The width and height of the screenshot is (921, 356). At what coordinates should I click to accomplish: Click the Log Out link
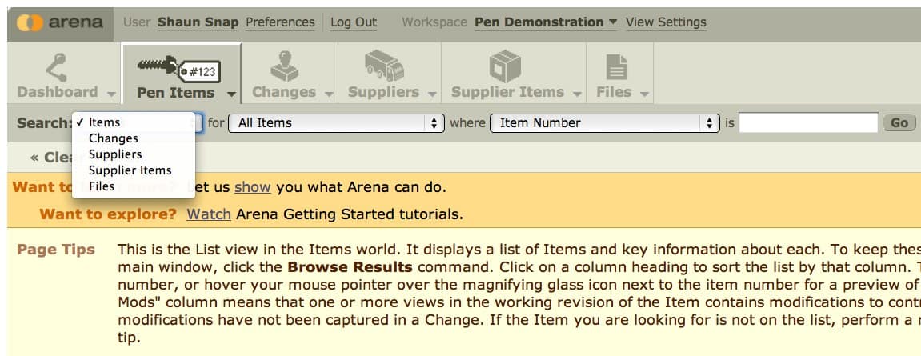point(354,22)
